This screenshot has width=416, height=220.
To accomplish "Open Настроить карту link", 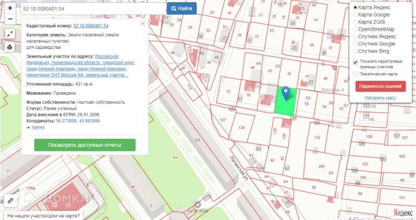I will pos(380,98).
